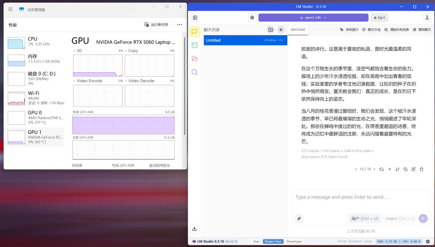Branch the conversation with the fork icon
This screenshot has height=247, width=435.
coord(398,169)
